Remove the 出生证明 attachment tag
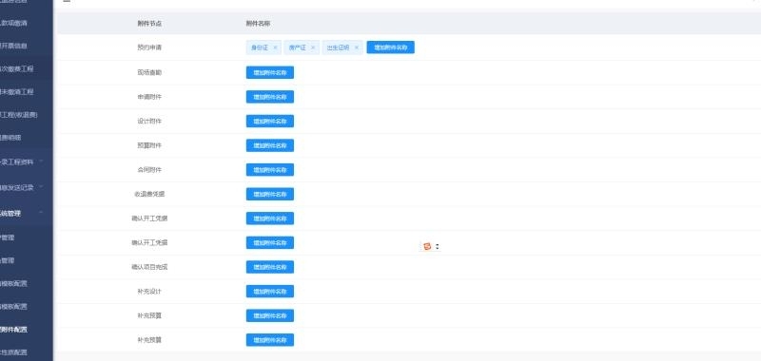The width and height of the screenshot is (761, 361). (356, 47)
